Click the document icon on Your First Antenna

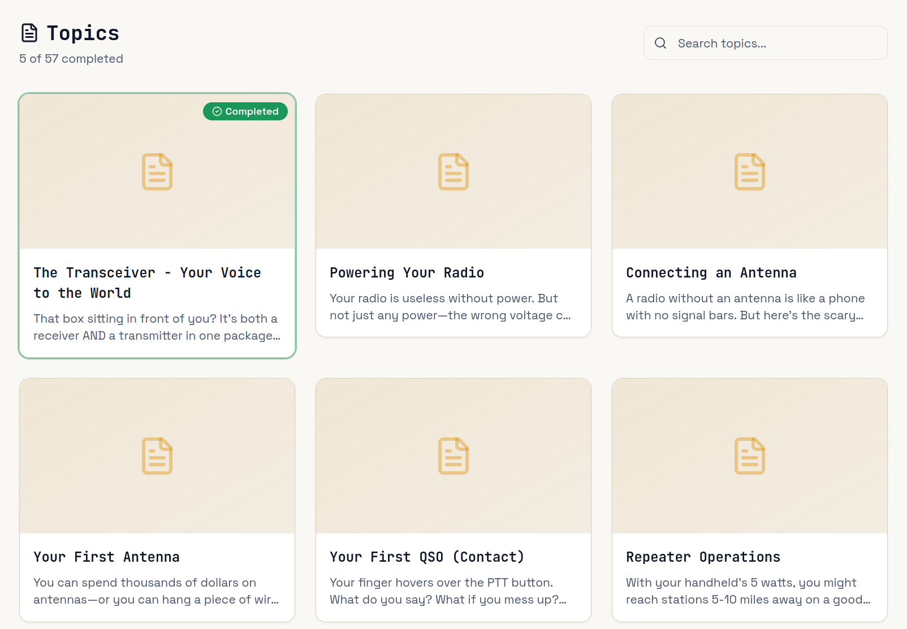[x=157, y=456]
